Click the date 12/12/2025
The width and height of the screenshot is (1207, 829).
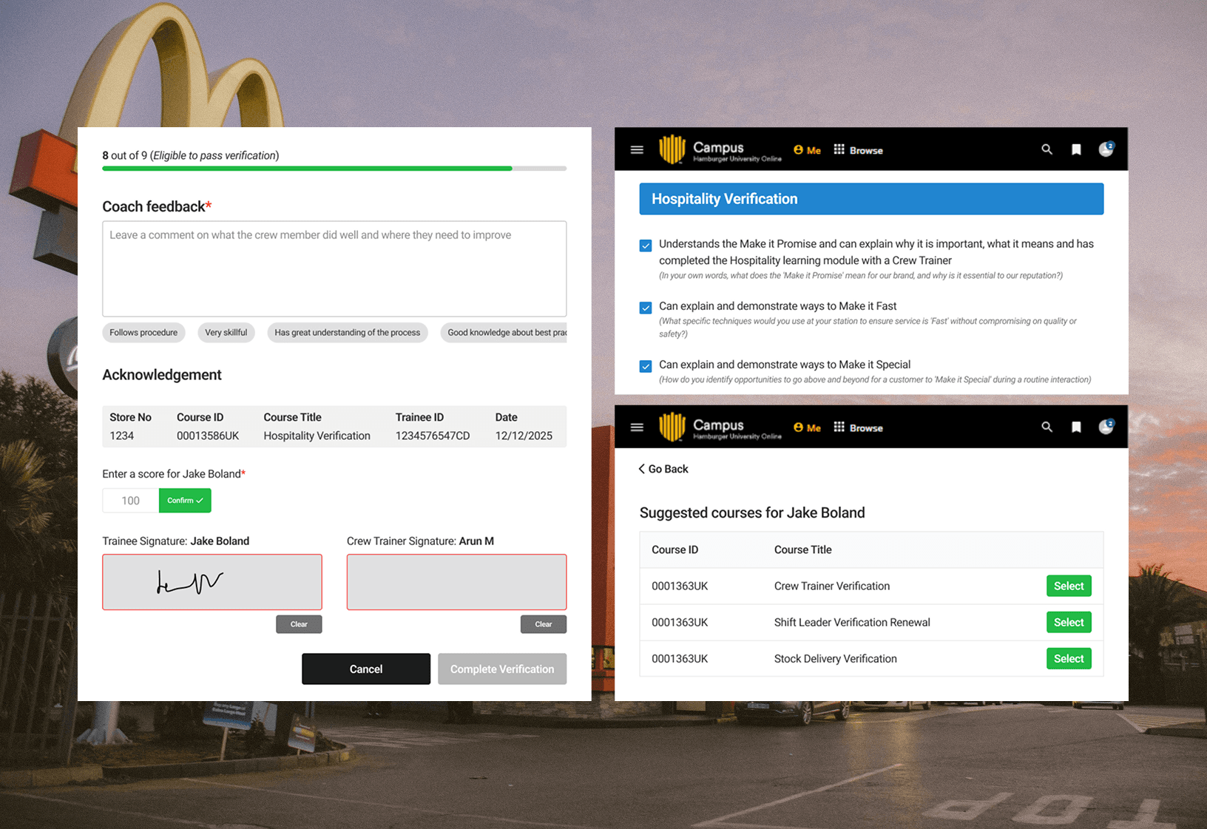(524, 436)
